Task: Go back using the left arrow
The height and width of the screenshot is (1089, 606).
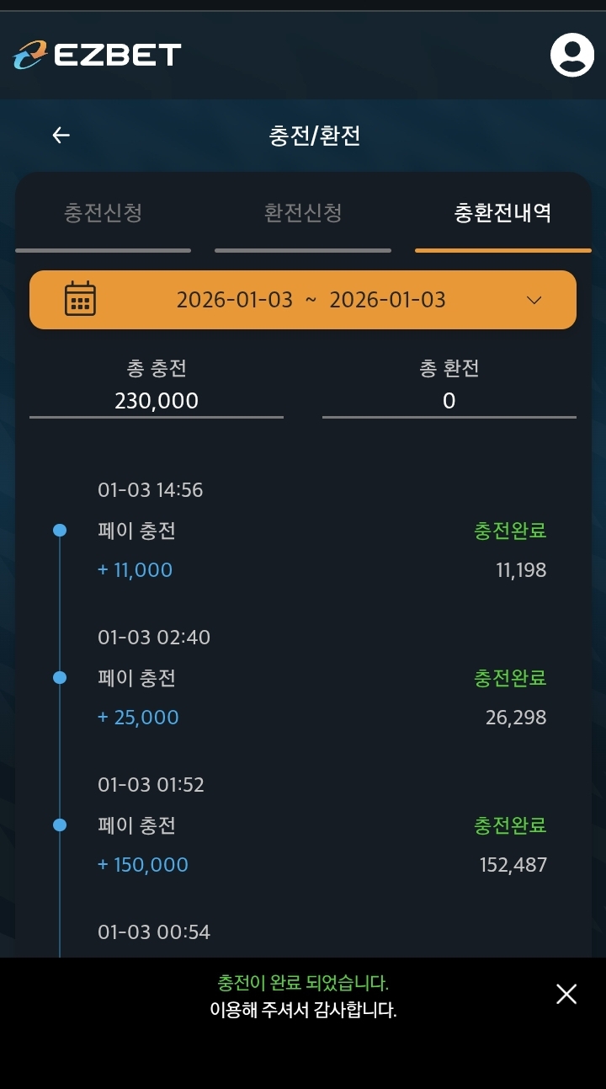Action: (61, 136)
